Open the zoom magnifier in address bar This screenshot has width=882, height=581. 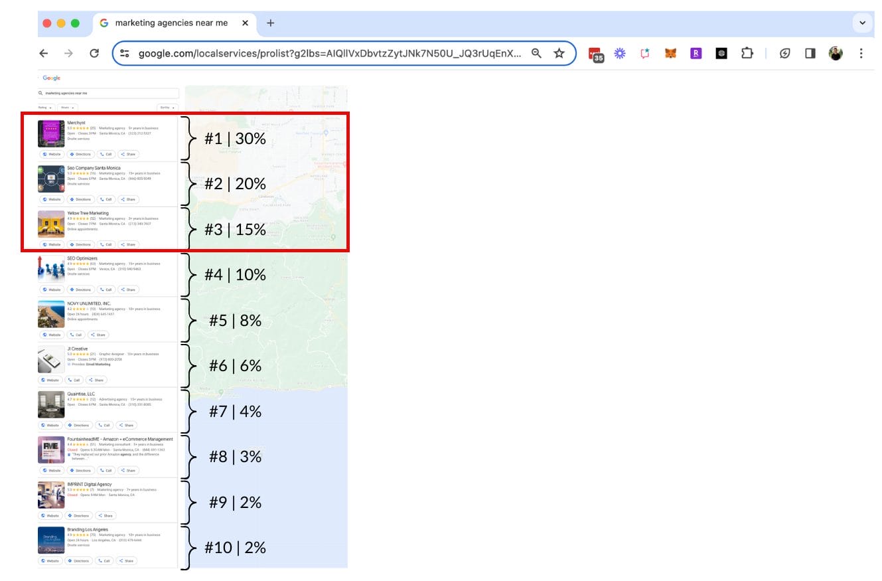click(x=536, y=54)
